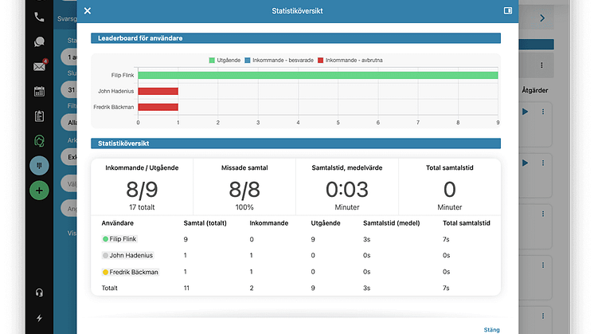Click the blue round sidebar button
The width and height of the screenshot is (594, 334).
39,166
